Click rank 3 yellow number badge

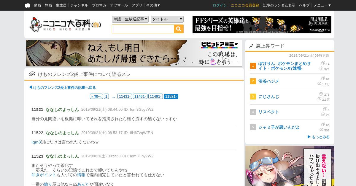coord(253,97)
